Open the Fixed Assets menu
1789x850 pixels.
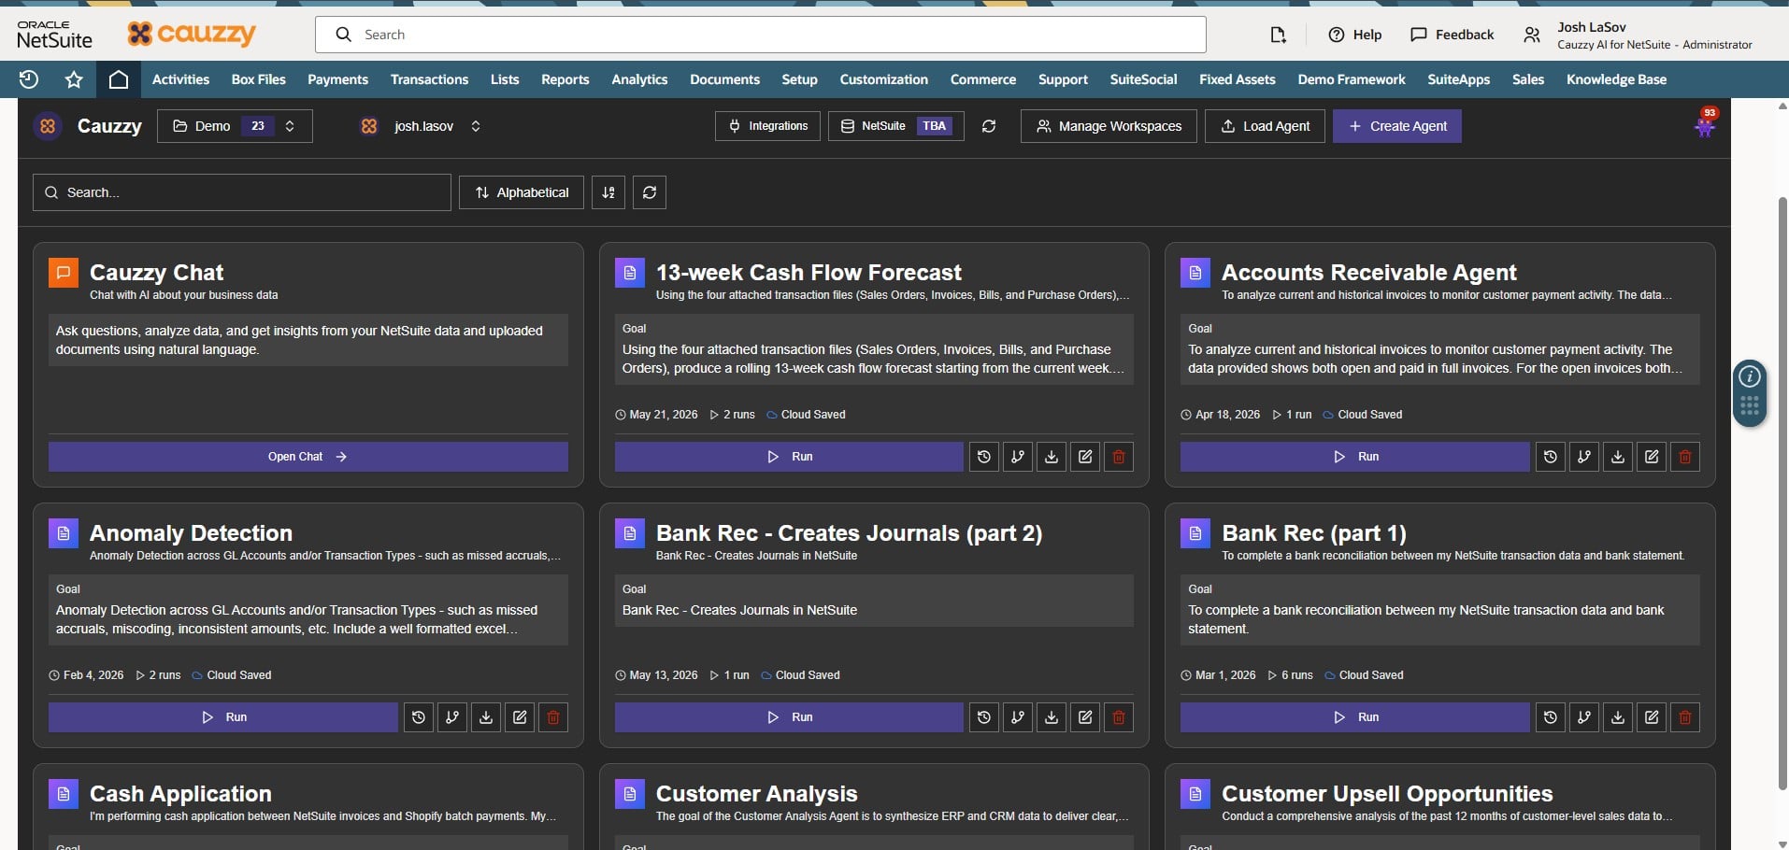coord(1237,79)
